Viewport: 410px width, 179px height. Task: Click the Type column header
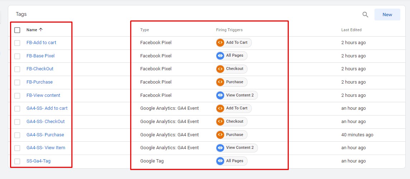click(145, 30)
